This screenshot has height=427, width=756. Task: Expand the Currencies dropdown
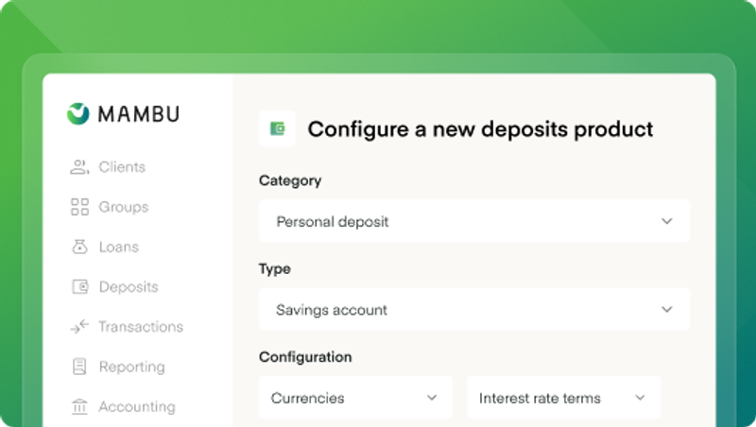click(356, 398)
